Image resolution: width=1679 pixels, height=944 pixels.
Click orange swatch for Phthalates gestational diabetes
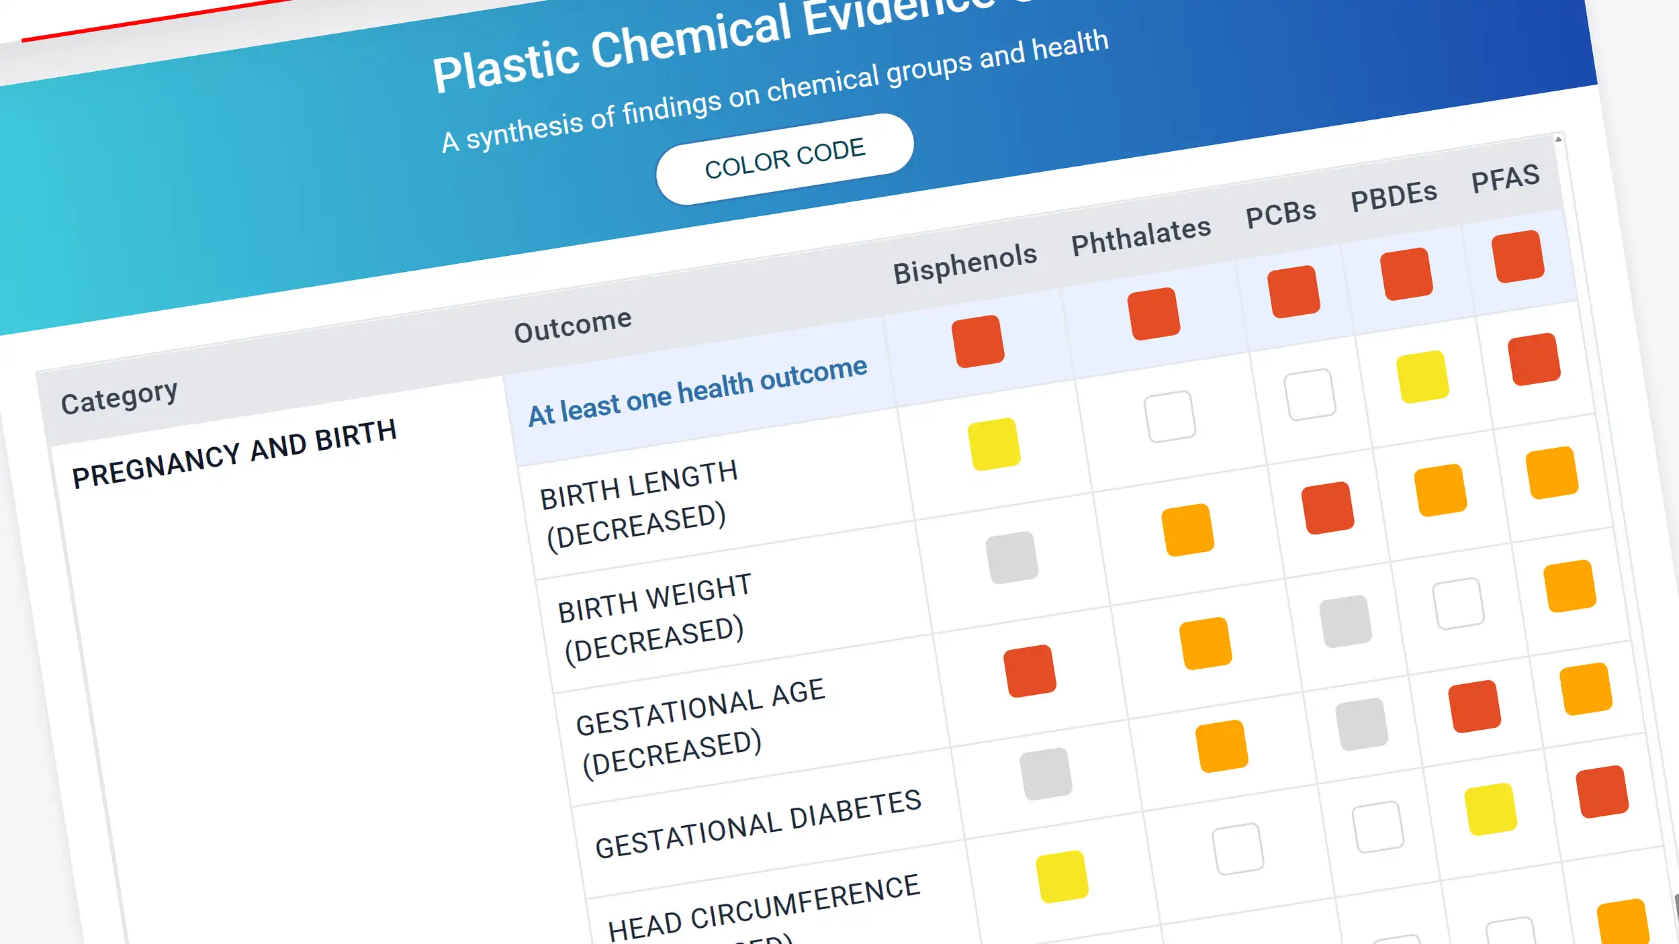click(x=1222, y=746)
